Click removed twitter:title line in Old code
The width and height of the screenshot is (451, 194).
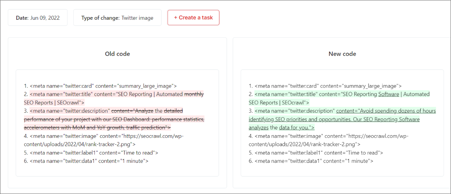pos(107,94)
